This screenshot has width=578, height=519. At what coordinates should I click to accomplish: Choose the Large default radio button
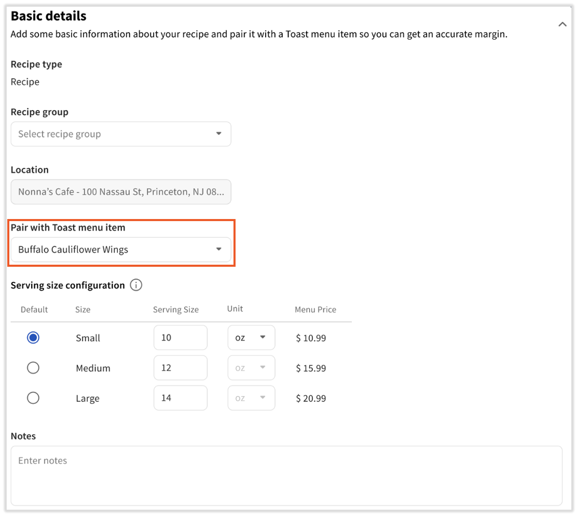pos(33,398)
